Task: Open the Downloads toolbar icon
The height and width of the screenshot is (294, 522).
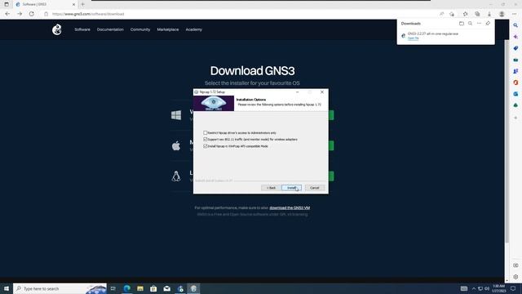Action: (489, 14)
